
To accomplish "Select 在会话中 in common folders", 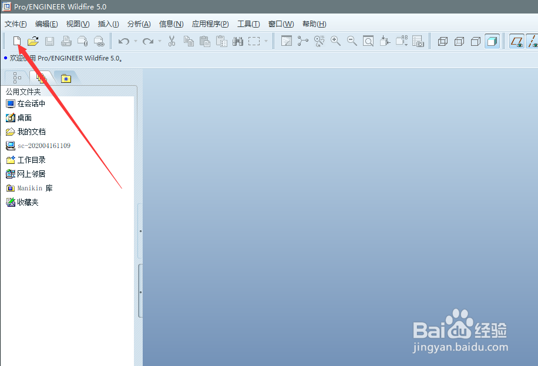I will (25, 103).
